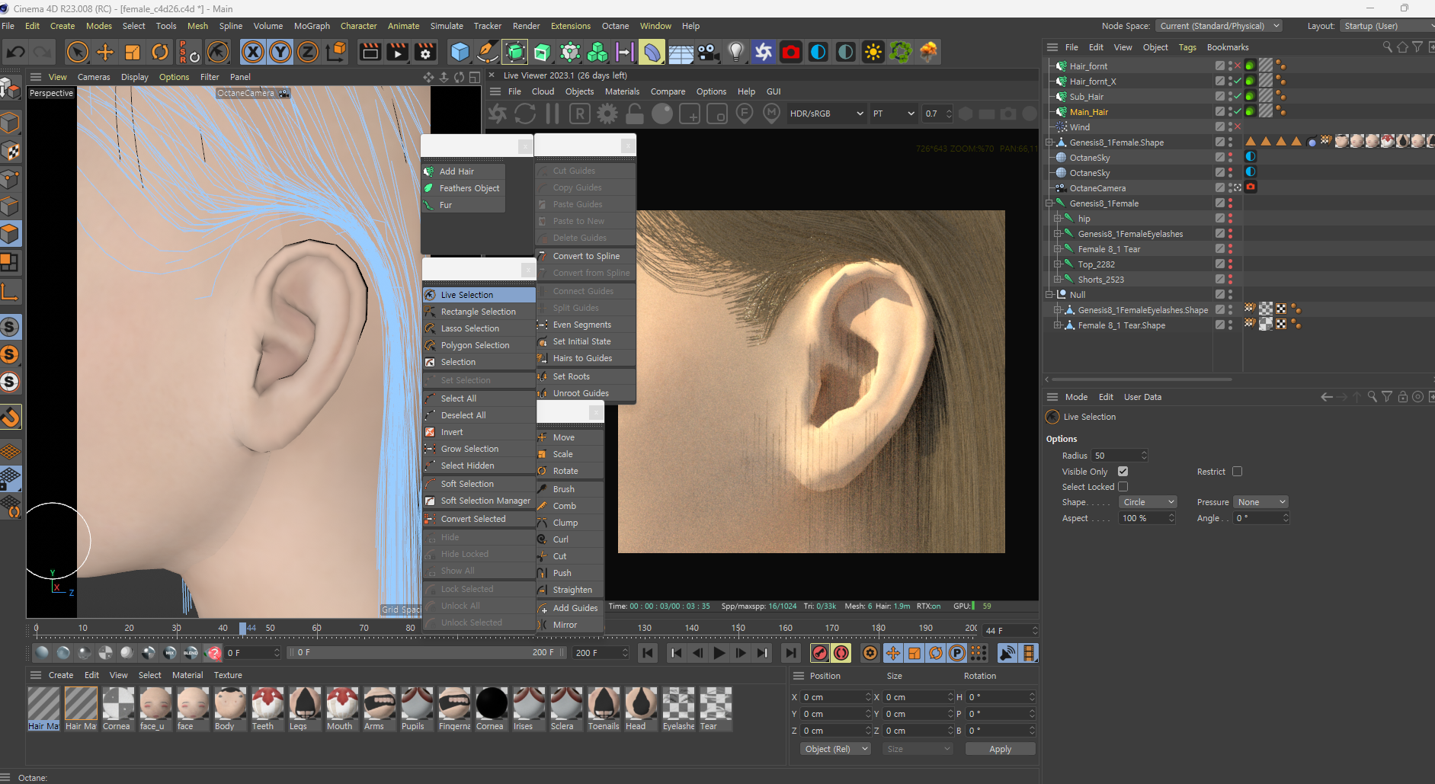This screenshot has height=784, width=1435.
Task: Select the Scale tool in top toolbar
Action: [133, 52]
